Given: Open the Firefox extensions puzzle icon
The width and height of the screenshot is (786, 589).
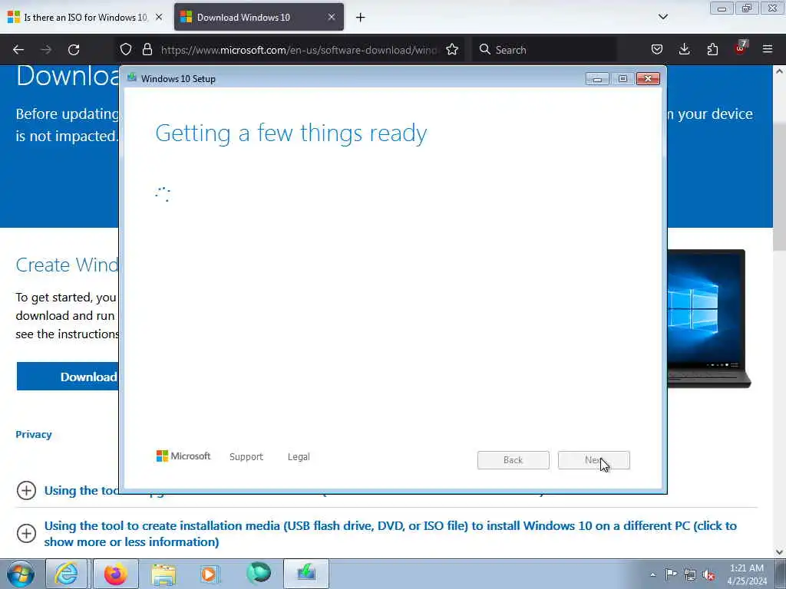Looking at the screenshot, I should coord(712,49).
